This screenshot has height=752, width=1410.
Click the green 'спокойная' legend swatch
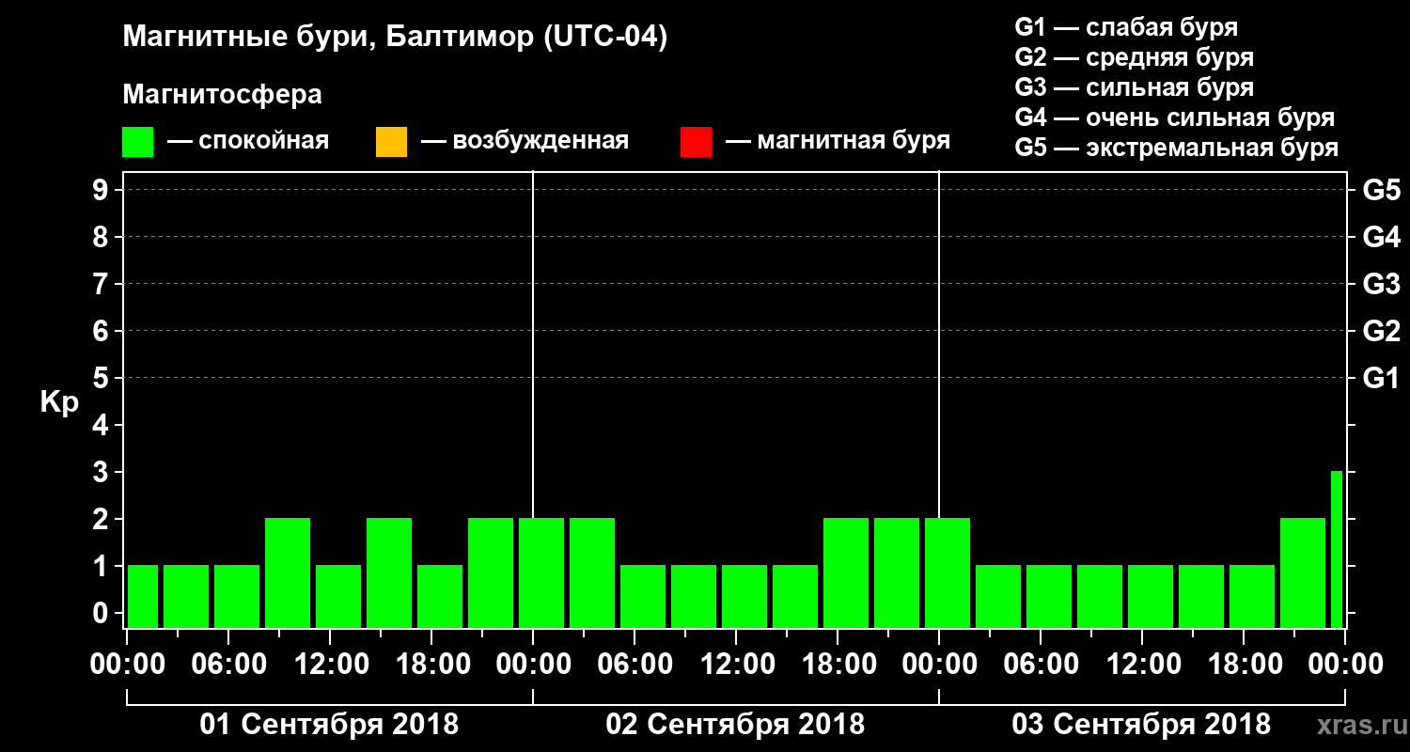point(138,142)
